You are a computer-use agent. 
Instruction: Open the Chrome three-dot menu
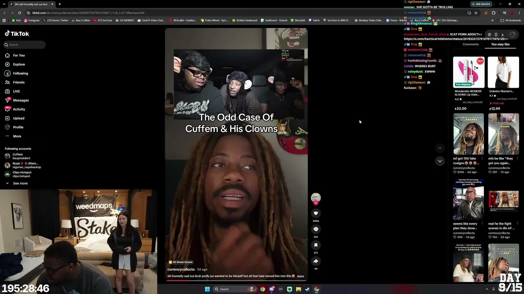(519, 13)
